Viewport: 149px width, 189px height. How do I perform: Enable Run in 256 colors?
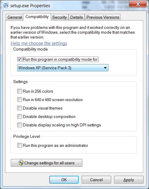tap(20, 91)
